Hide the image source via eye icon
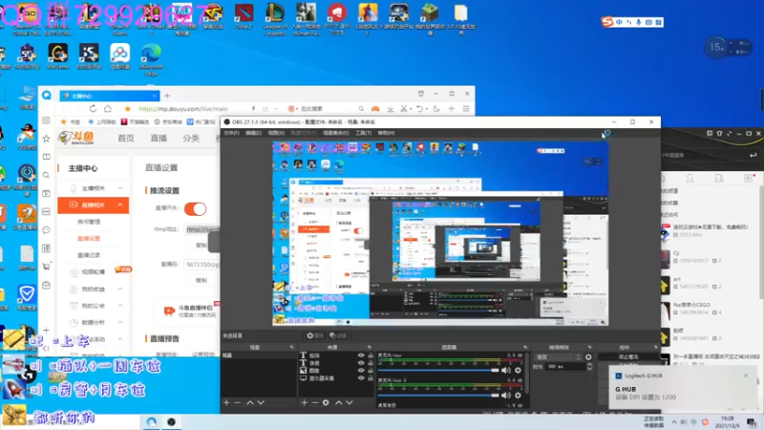764x430 pixels. point(361,370)
